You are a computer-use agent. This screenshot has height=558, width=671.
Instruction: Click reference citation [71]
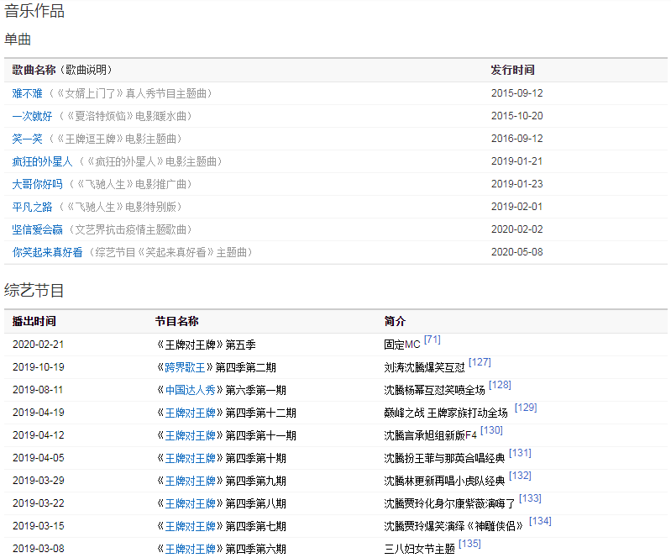pyautogui.click(x=432, y=340)
